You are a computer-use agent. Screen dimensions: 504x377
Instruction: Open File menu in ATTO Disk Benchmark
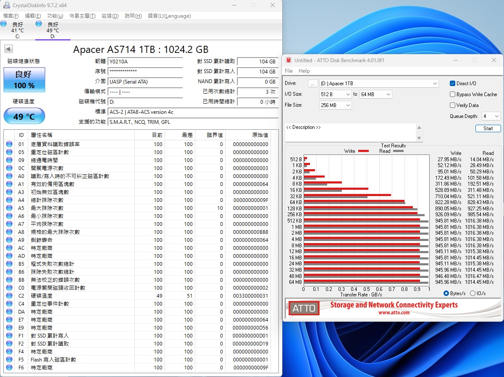pyautogui.click(x=289, y=71)
